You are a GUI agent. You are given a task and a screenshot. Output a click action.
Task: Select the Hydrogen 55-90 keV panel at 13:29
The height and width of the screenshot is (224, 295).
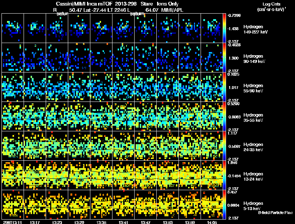pos(79,87)
